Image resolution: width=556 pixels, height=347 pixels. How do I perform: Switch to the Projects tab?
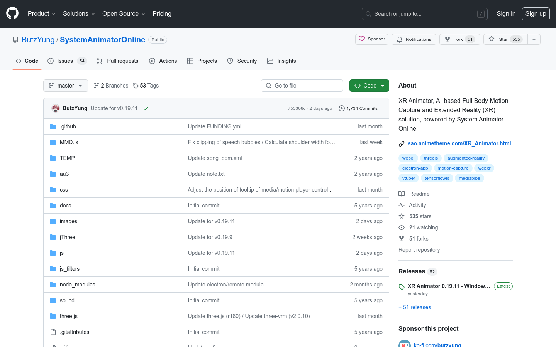point(202,61)
